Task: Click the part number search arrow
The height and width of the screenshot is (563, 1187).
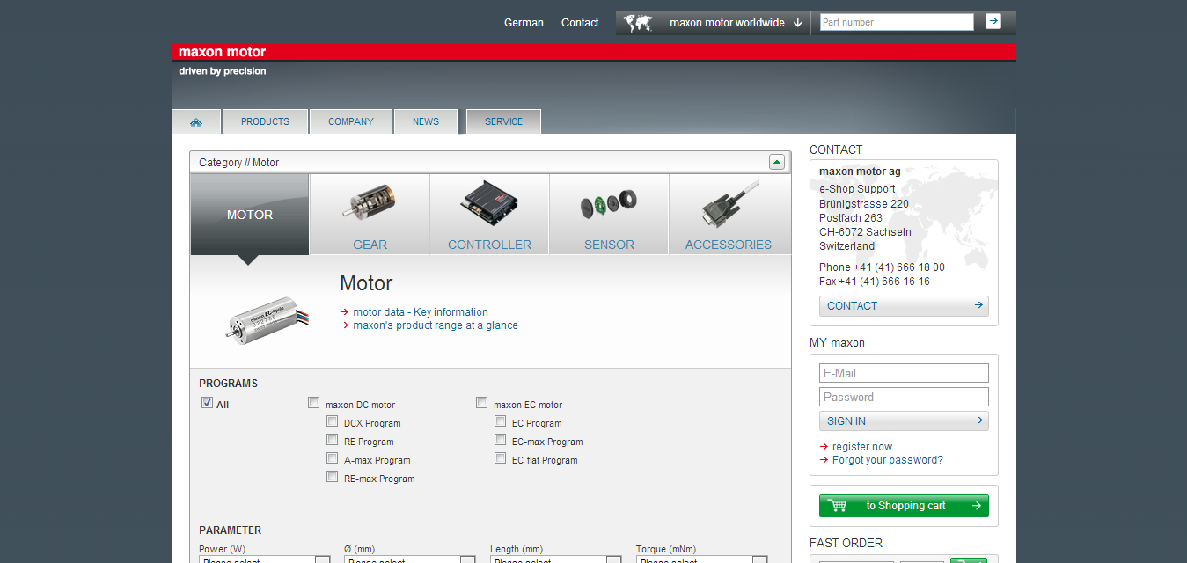Action: [993, 22]
